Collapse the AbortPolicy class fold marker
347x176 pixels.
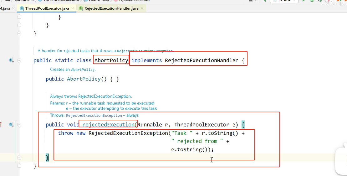[x=19, y=60]
